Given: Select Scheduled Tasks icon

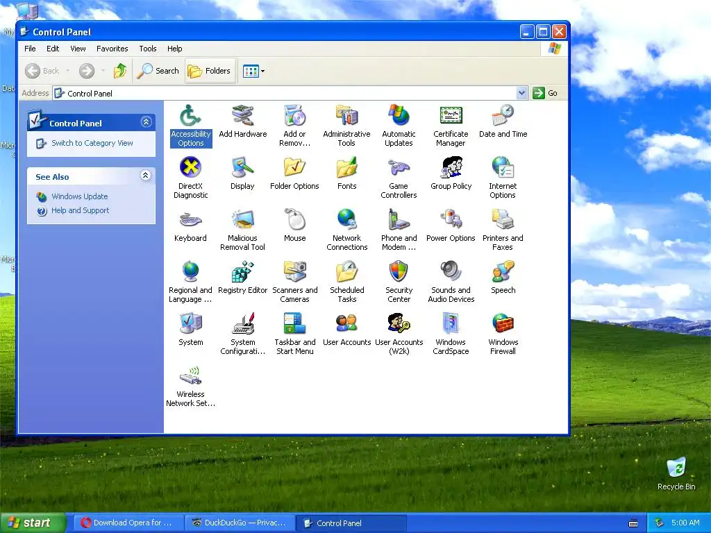Looking at the screenshot, I should point(347,282).
